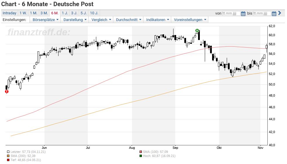
Task: Expand the Börsenplätze dropdown
Action: [x=45, y=20]
